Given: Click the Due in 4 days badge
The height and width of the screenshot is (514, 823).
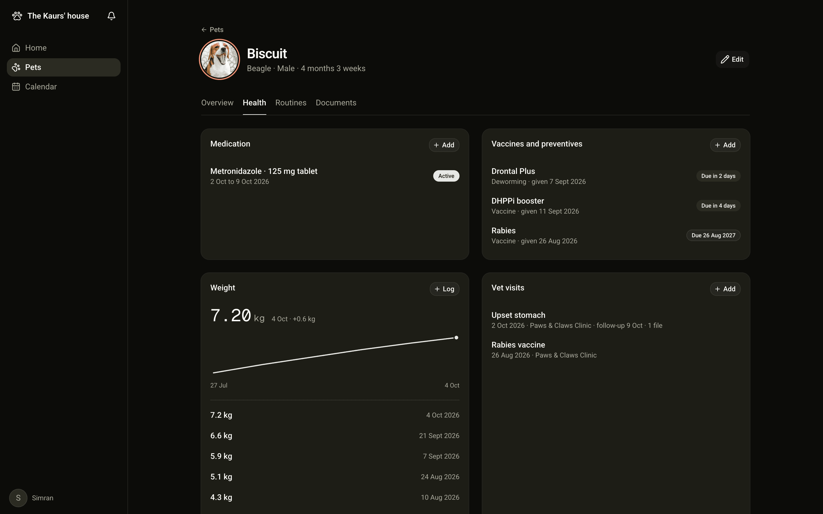Looking at the screenshot, I should [718, 206].
